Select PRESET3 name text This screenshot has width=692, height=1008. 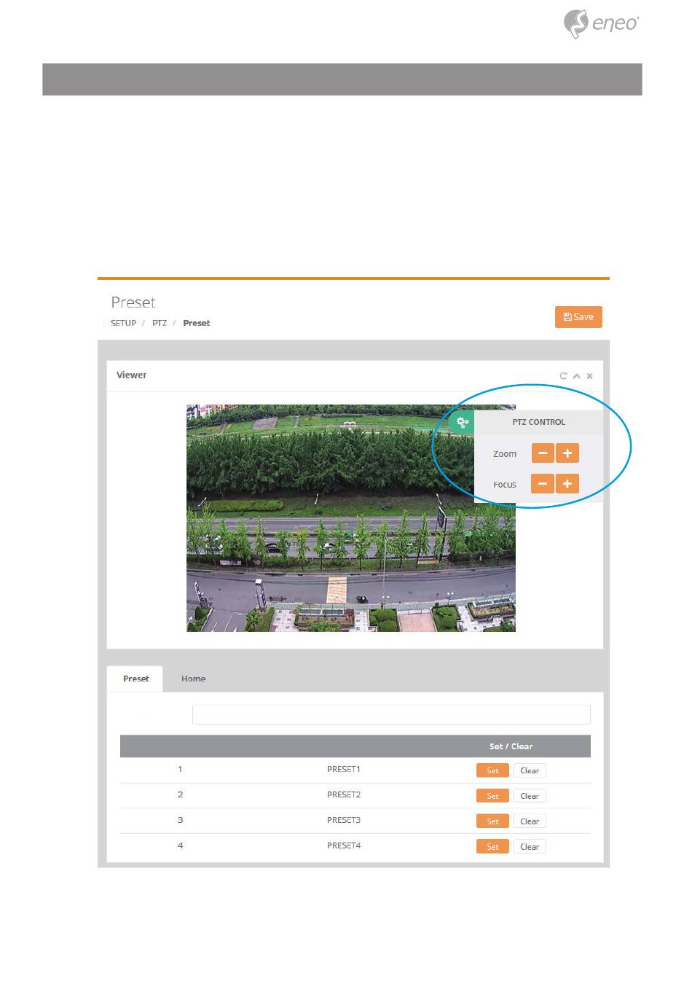344,820
